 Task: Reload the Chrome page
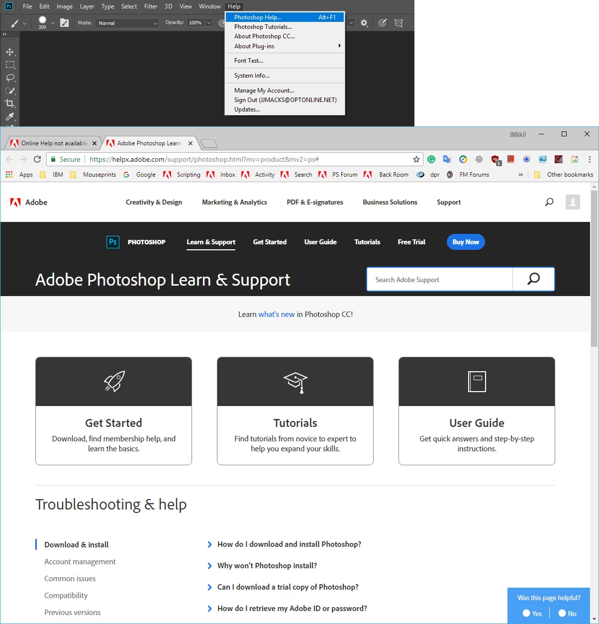click(37, 159)
